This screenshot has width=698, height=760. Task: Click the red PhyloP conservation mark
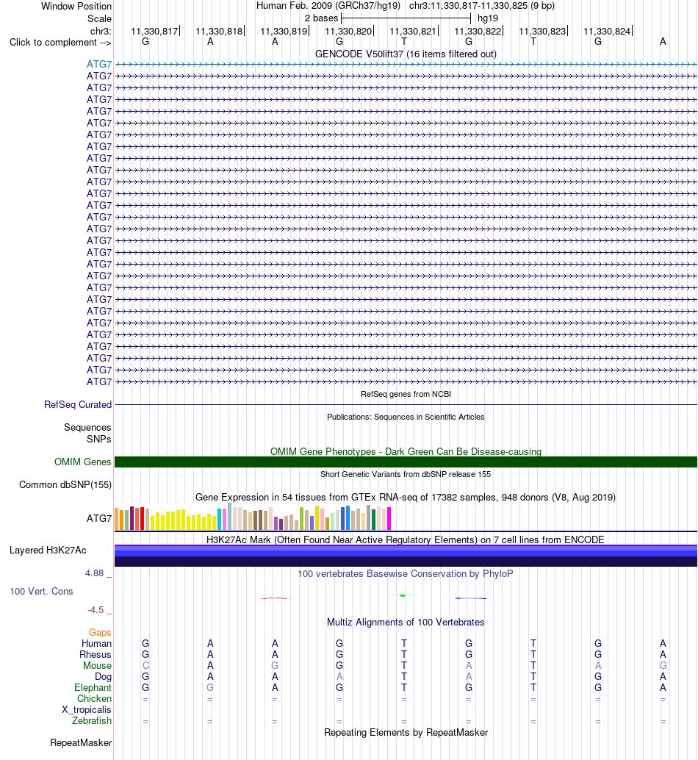click(275, 598)
